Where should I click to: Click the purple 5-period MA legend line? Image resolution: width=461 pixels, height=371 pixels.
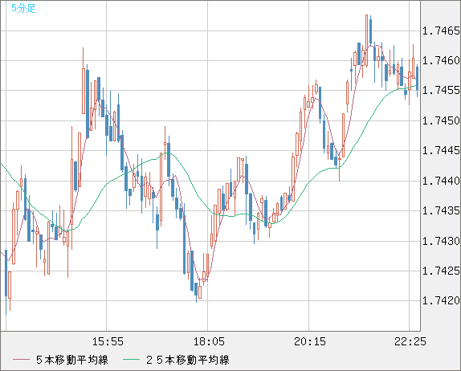click(21, 360)
